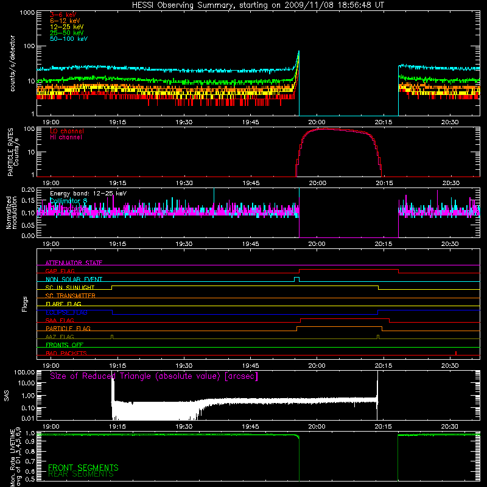Viewport: 487px width, 487px height.
Task: Click the 1000 tick on the counts axis
Action: coord(27,13)
